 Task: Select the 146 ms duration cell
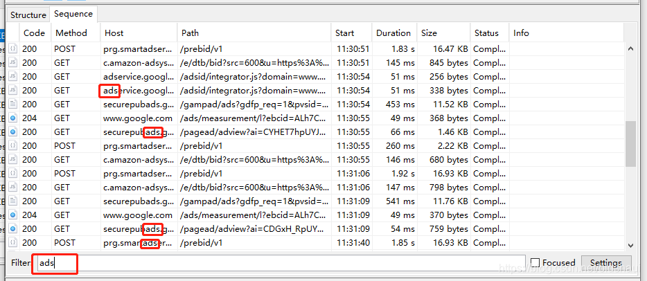tap(394, 159)
